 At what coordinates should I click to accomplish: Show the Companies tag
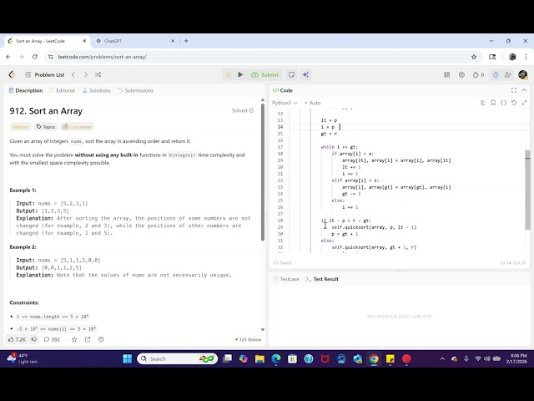77,127
